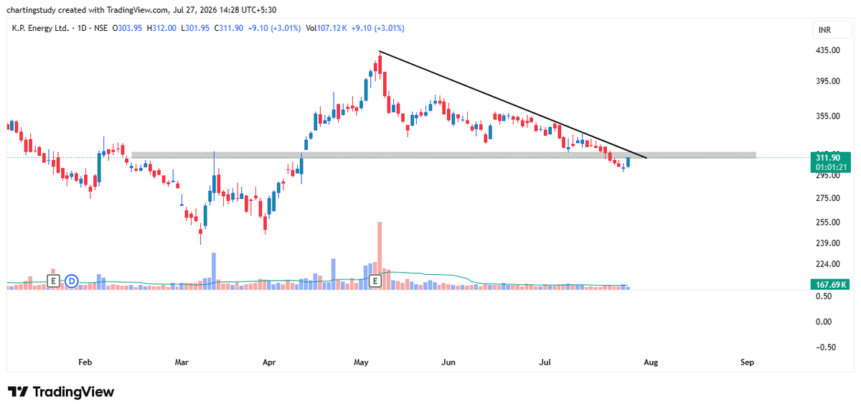Viewport: 861px width, 412px height.
Task: Click the tallest volume bar in May
Action: [380, 256]
